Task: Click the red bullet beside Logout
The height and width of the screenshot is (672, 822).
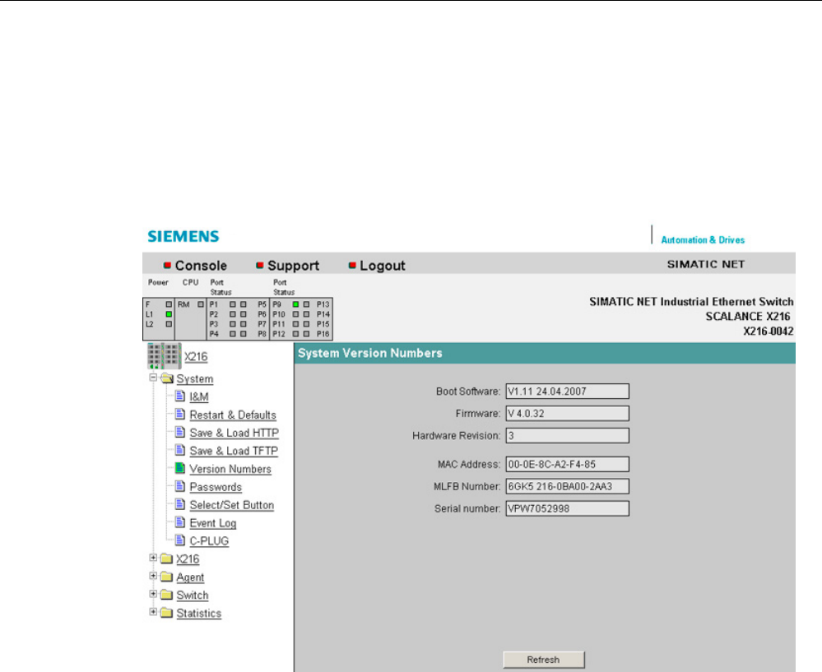Action: click(x=352, y=265)
